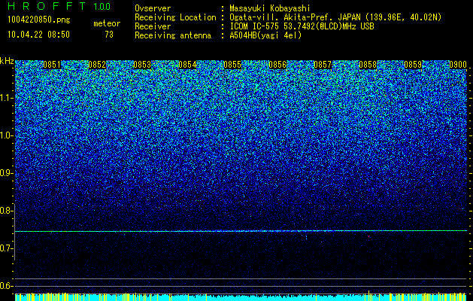Click the 0854 time marker
The height and width of the screenshot is (301, 473).
[x=187, y=65]
